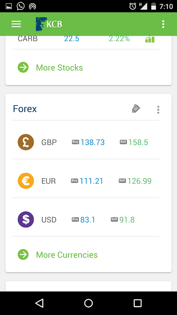The height and width of the screenshot is (315, 177).
Task: Tap the More Currencies arrow icon
Action: 23,254
